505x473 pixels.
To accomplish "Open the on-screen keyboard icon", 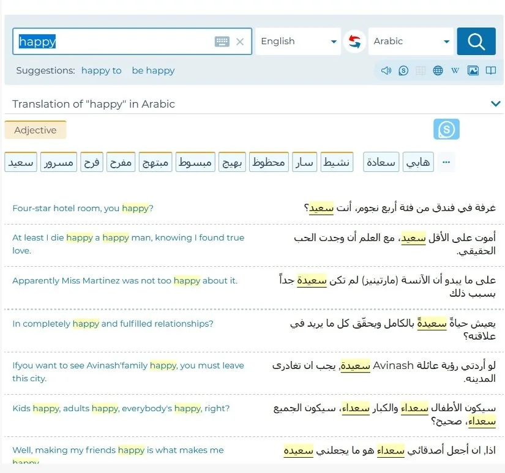I will click(222, 42).
